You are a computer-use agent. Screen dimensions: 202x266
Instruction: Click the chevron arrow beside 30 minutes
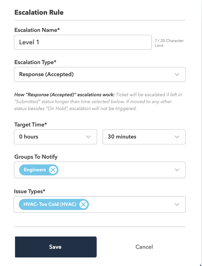[x=177, y=137]
